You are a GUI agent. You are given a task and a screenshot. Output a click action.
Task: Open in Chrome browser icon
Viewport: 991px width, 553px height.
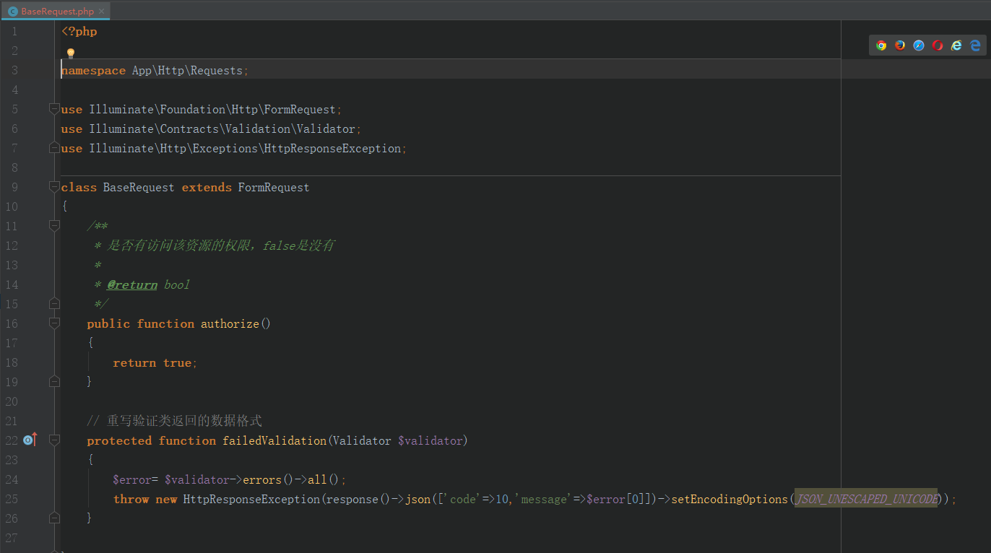(881, 45)
